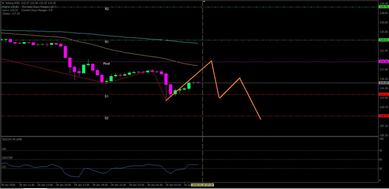The width and height of the screenshot is (389, 189).
Task: Click the 29 Jan 2026 date on time axis
Action: pyautogui.click(x=10, y=185)
